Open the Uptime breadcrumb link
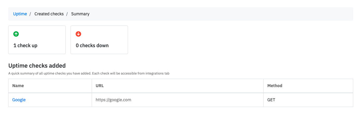The height and width of the screenshot is (125, 362). pyautogui.click(x=20, y=14)
